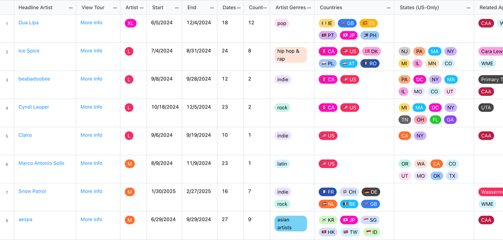Open the Dates column options menu
Screen dimensions: 503x240
[x=238, y=8]
